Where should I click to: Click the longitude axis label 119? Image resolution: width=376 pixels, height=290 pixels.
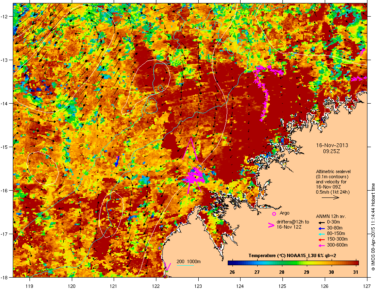(29, 286)
